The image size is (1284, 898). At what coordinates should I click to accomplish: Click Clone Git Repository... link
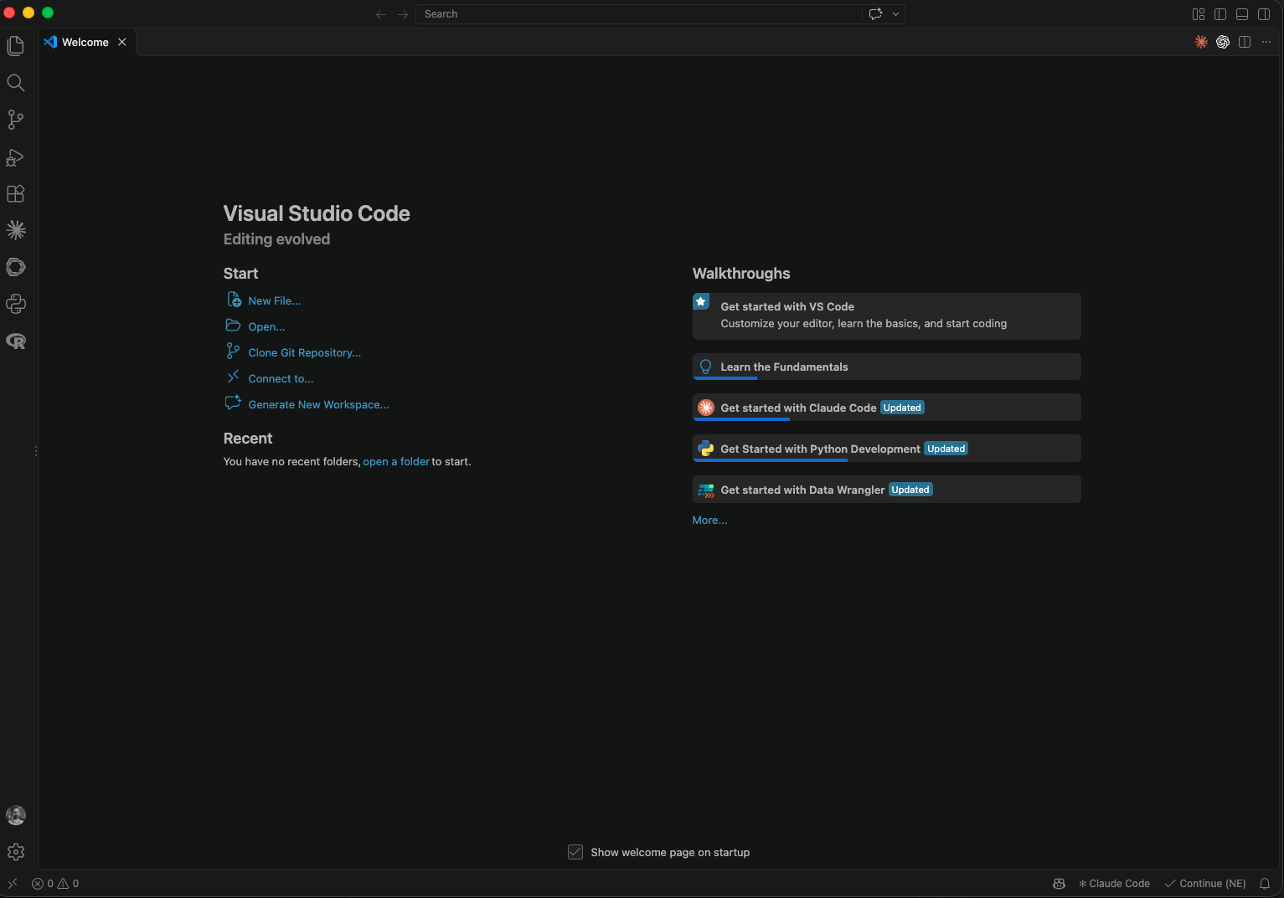[x=305, y=352]
